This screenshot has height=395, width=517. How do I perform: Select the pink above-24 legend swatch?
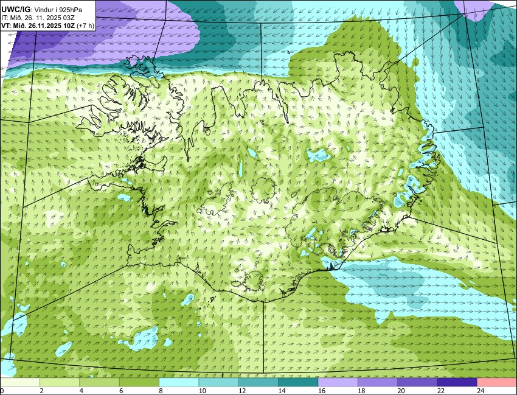coord(497,382)
